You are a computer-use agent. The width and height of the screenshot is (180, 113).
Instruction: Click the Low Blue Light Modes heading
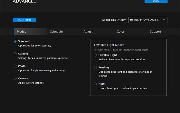109,45
